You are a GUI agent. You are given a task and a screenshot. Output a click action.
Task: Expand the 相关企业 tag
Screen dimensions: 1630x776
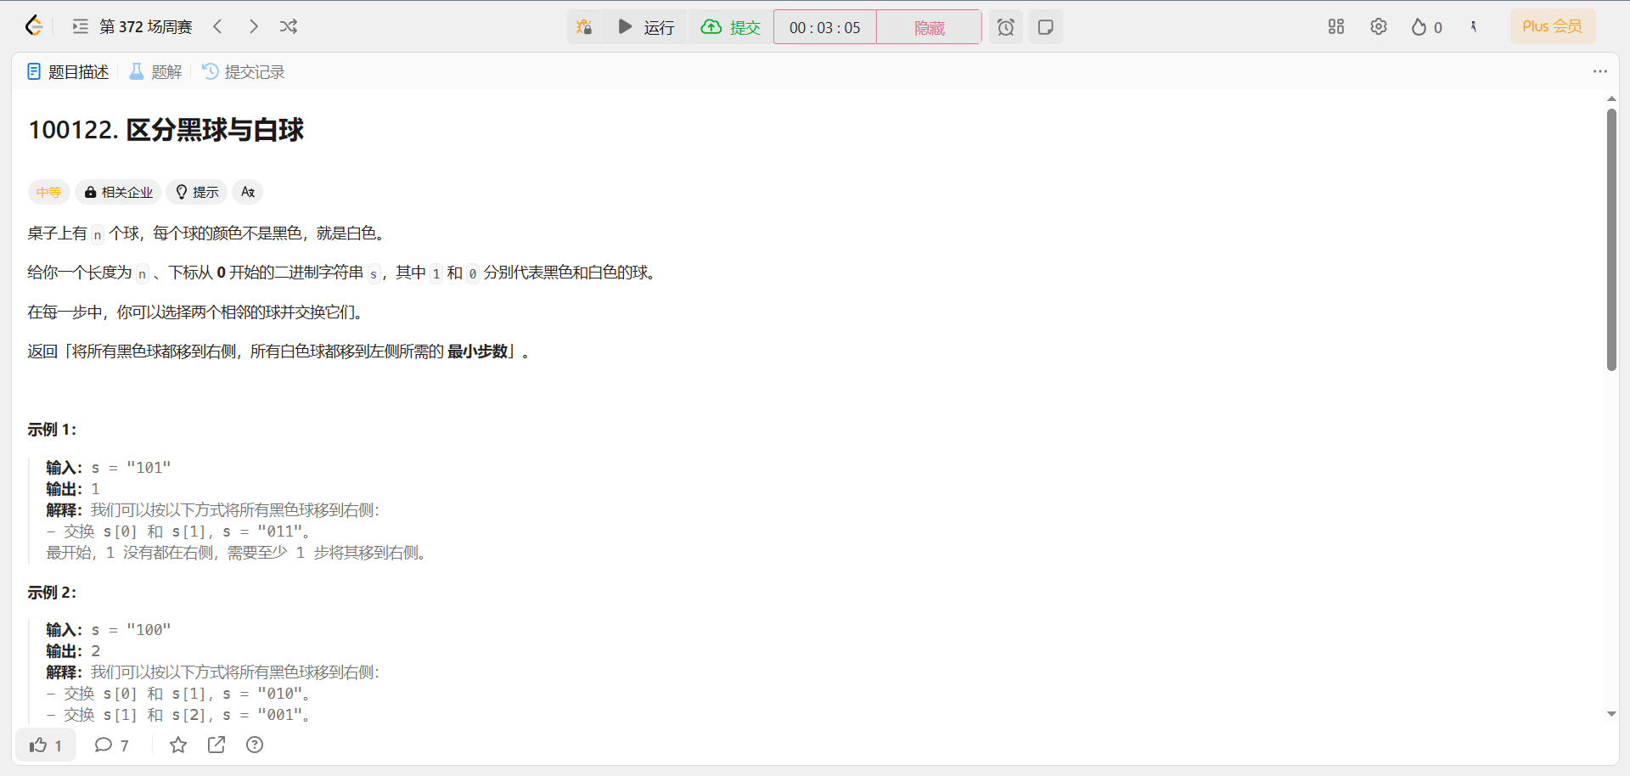[119, 192]
